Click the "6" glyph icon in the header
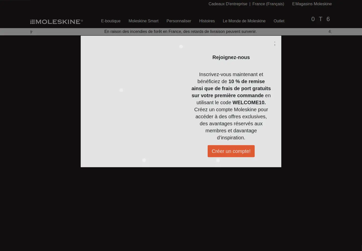This screenshot has height=251, width=362. click(328, 19)
